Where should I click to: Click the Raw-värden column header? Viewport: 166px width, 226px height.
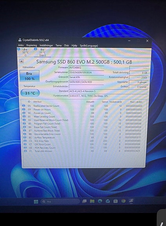[x=136, y=102]
